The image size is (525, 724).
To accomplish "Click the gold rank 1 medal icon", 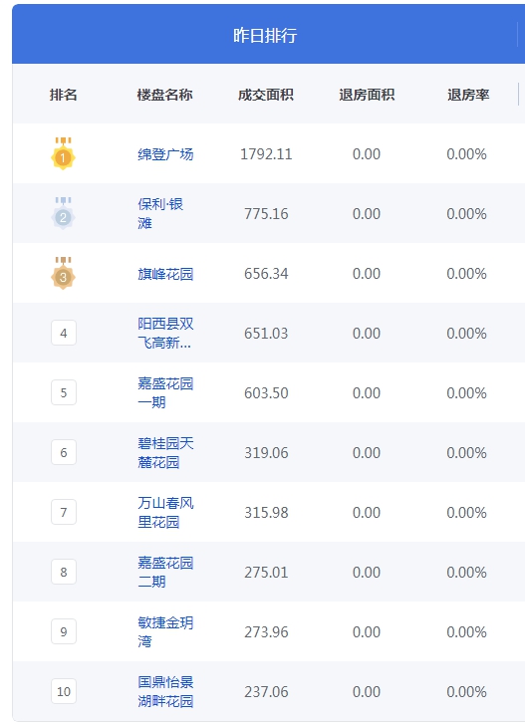I will coord(63,153).
